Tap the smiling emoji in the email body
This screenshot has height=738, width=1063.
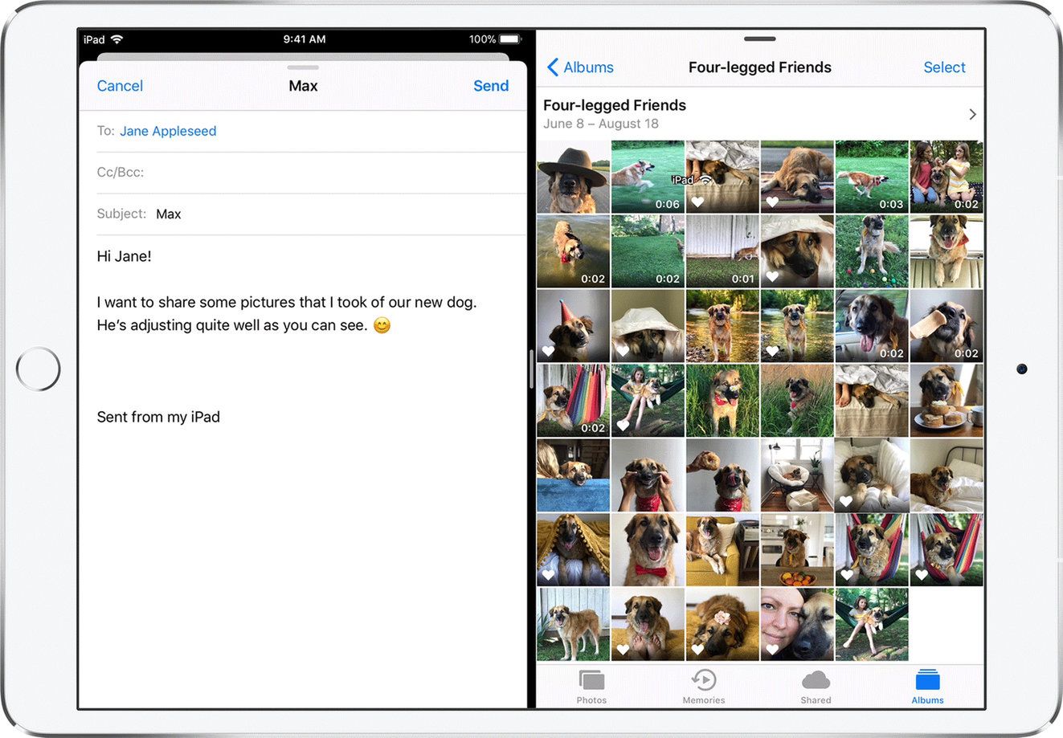click(x=382, y=325)
